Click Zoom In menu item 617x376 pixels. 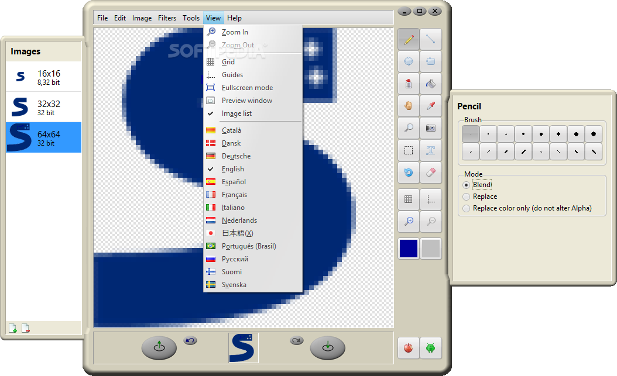(x=253, y=32)
